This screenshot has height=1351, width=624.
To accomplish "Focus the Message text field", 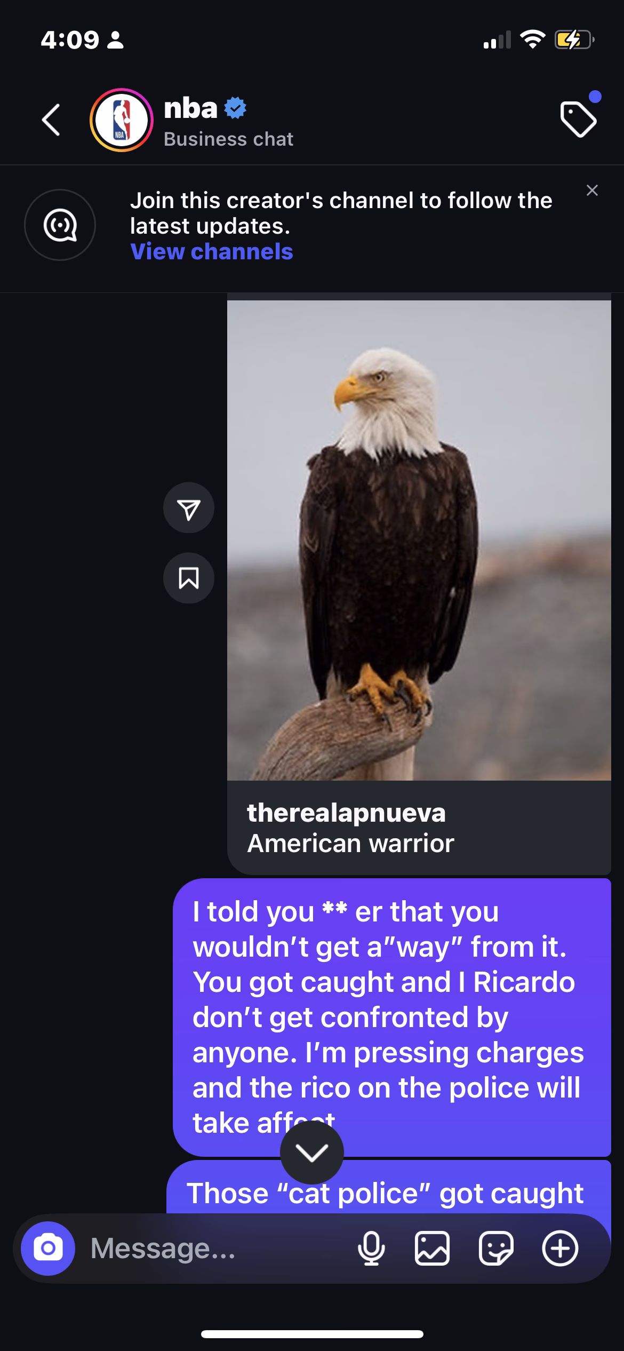I will [213, 1249].
